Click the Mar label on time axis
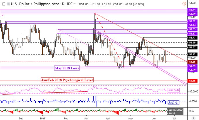 [86, 119]
